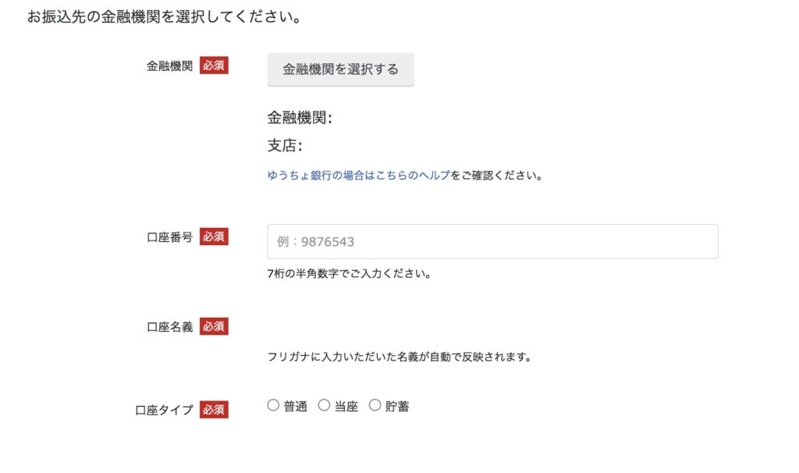Click the 口座タイプ field label

pyautogui.click(x=164, y=410)
